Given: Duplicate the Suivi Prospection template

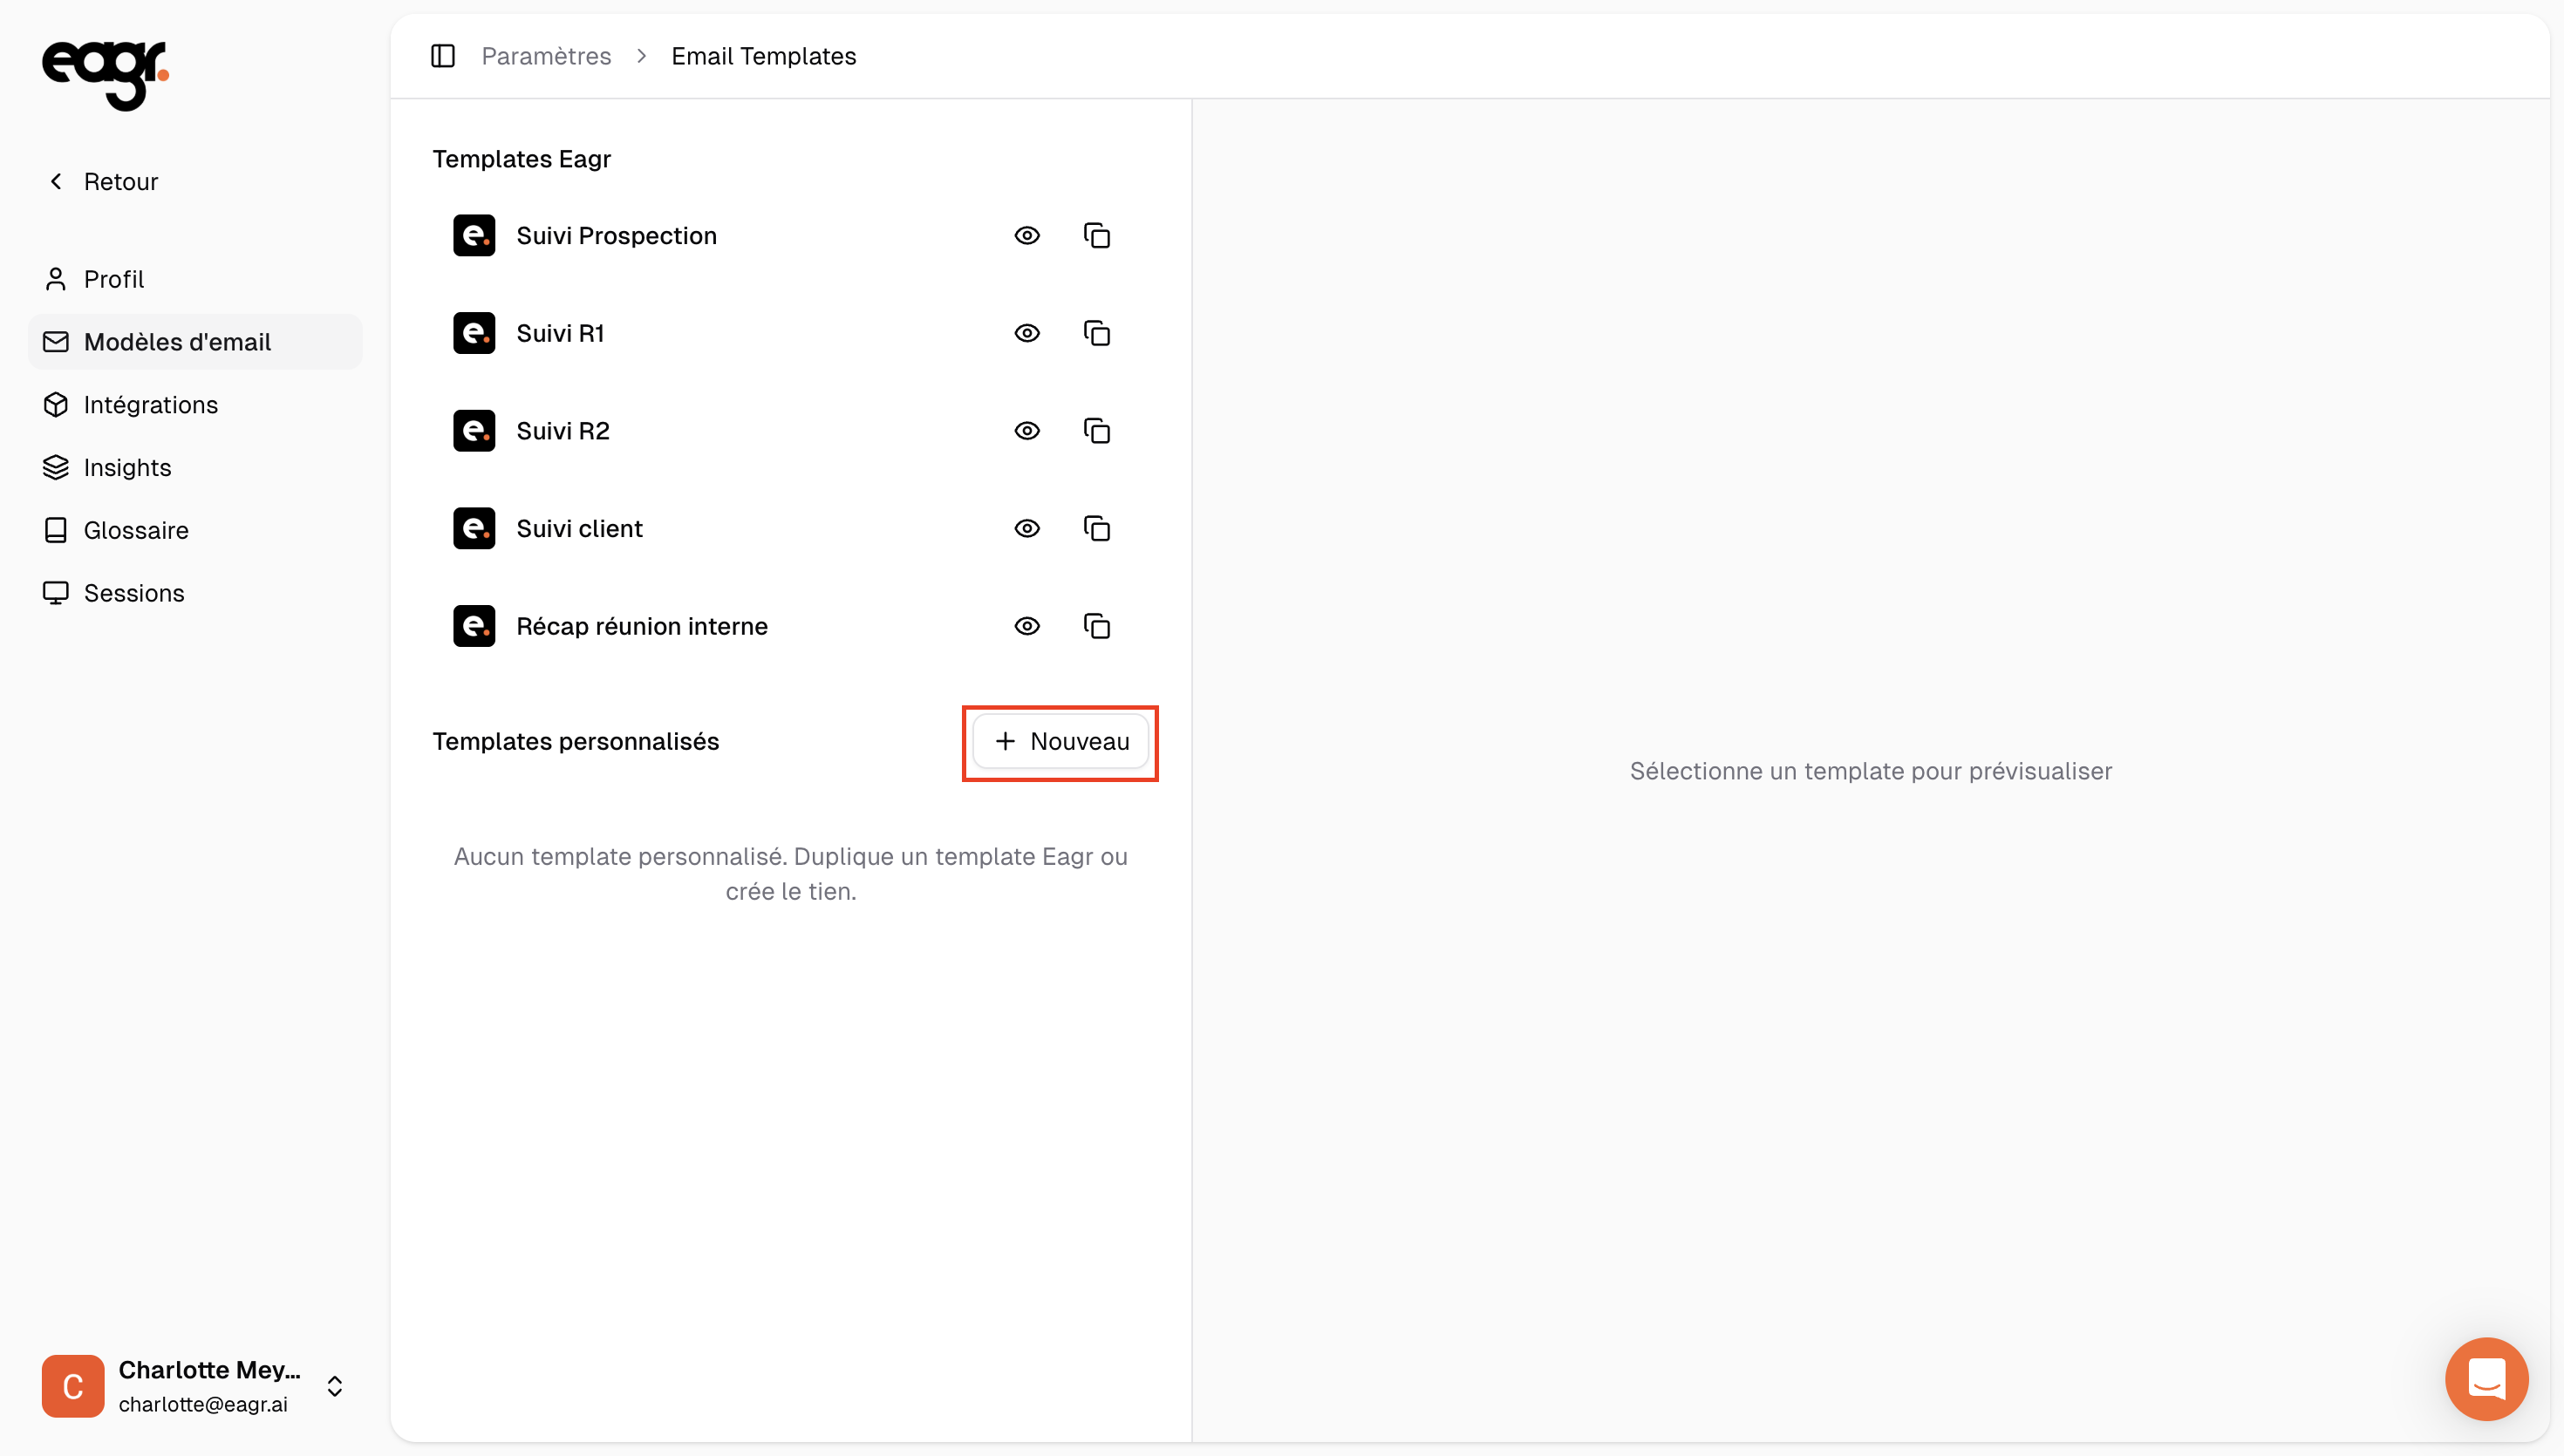Looking at the screenshot, I should tap(1097, 236).
